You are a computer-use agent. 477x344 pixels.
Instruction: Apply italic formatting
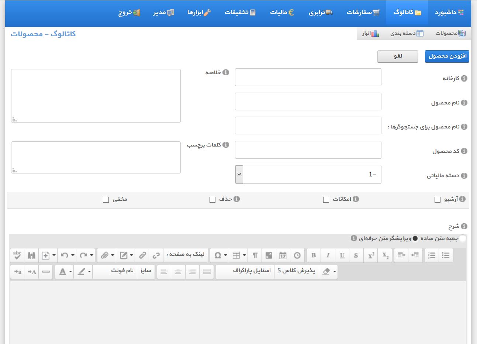coord(328,255)
